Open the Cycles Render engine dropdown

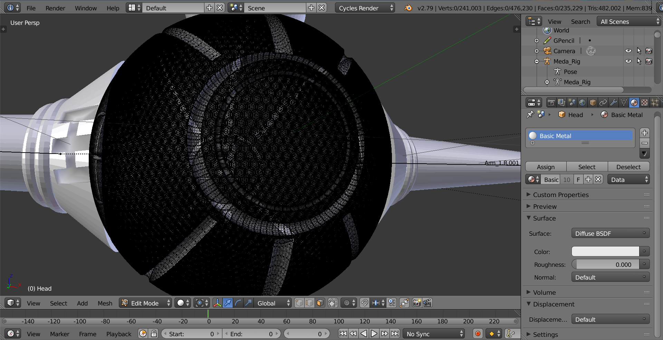[x=365, y=8]
